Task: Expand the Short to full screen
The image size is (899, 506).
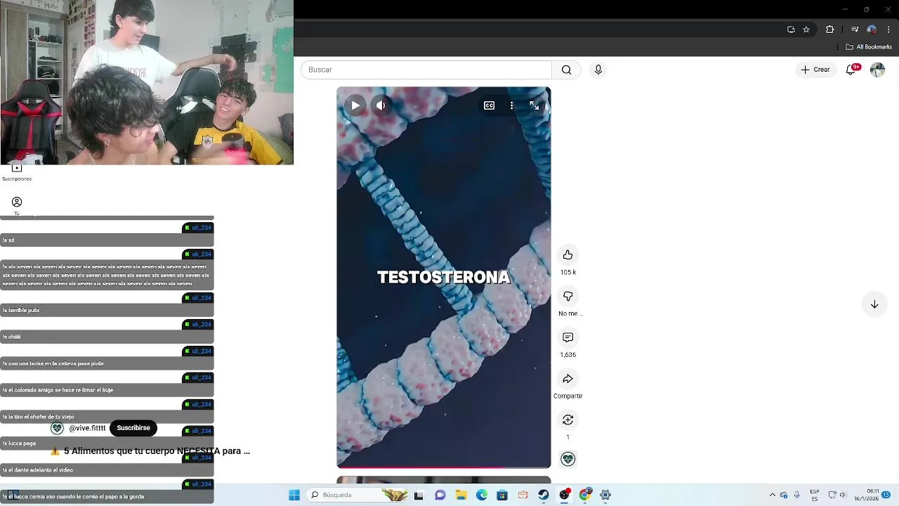Action: pos(534,105)
